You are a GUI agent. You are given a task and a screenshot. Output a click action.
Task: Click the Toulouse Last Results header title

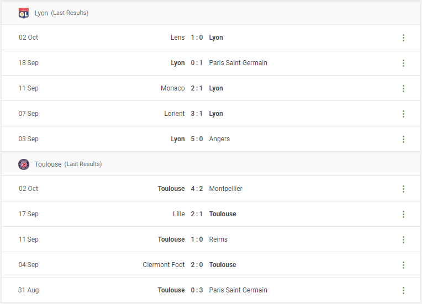point(68,164)
